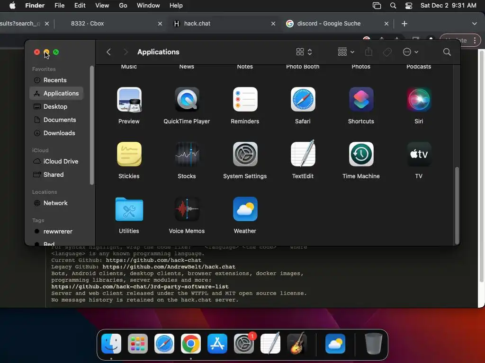Open the Go menu

tap(123, 6)
